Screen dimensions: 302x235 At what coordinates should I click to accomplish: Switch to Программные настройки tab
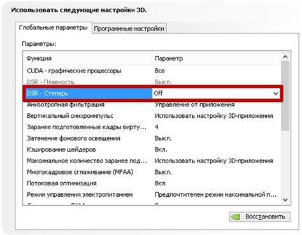tap(129, 29)
